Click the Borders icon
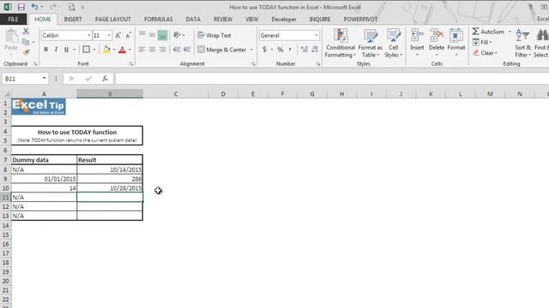The height and width of the screenshot is (308, 549). click(86, 50)
